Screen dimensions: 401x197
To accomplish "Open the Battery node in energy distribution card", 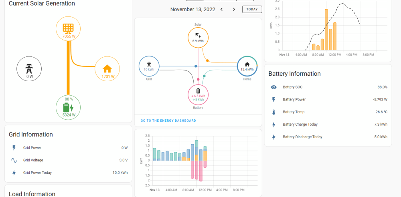I will coord(198,95).
